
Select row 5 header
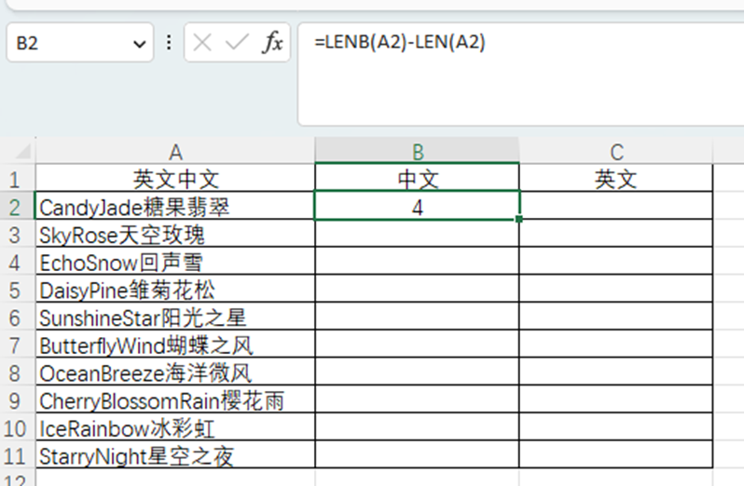pyautogui.click(x=17, y=289)
